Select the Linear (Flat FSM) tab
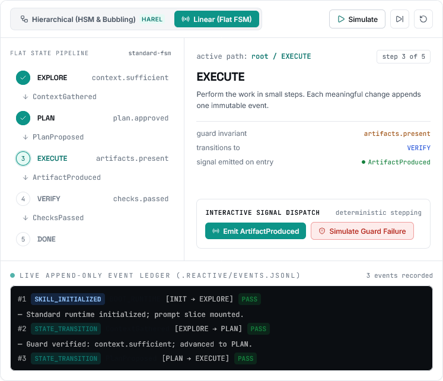 pos(216,19)
